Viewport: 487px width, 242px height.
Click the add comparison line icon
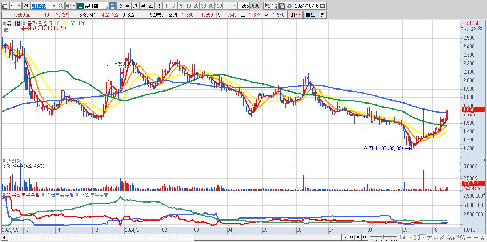[x=275, y=6]
